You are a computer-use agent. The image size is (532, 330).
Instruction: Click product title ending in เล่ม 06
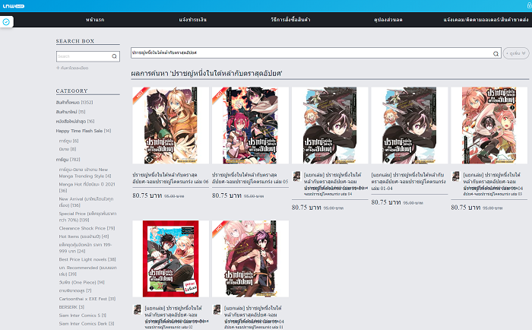(x=170, y=178)
